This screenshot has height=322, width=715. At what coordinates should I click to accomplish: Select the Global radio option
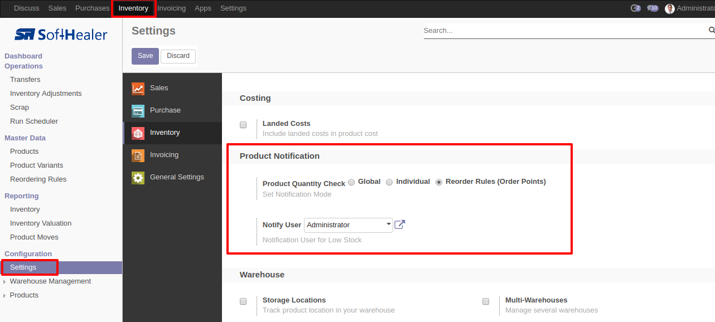351,182
